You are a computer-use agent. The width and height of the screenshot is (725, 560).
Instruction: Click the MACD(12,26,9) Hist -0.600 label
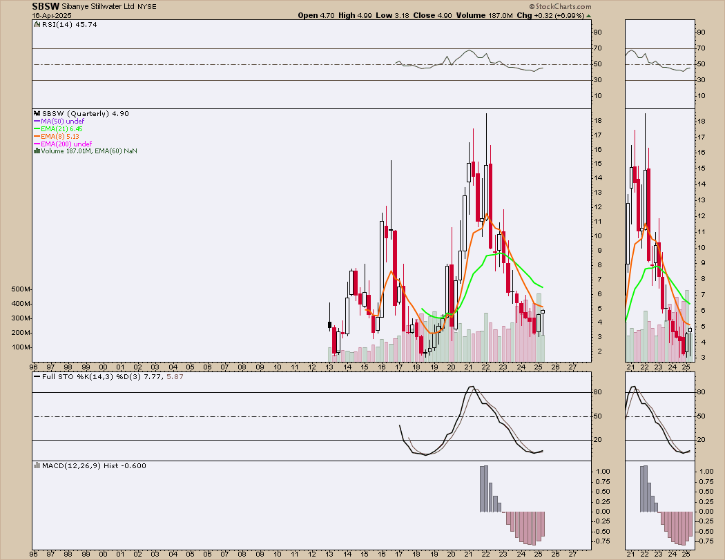coord(95,465)
